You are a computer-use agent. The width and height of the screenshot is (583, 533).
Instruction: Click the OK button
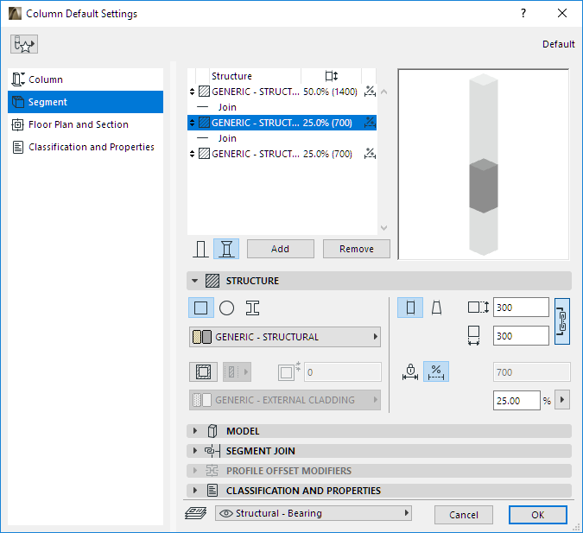click(x=537, y=515)
